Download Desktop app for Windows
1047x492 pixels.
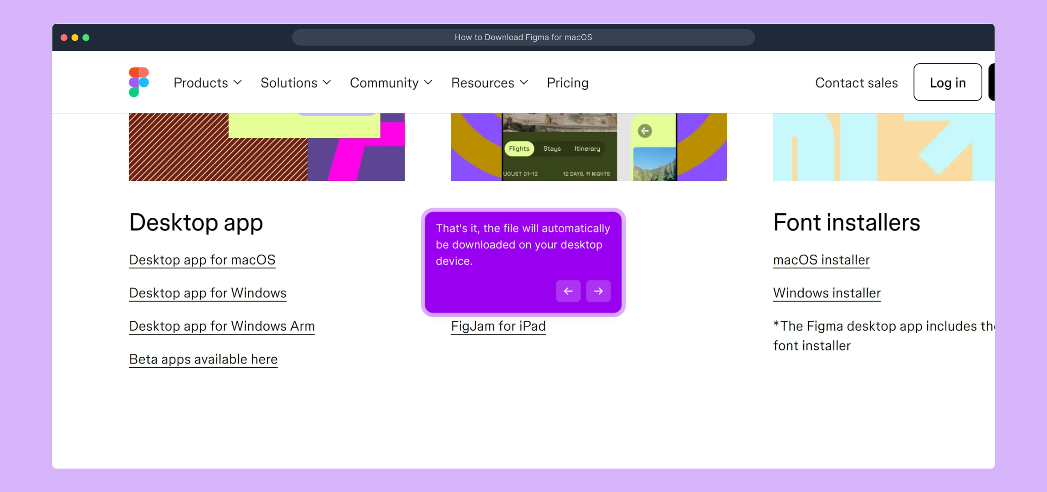click(x=208, y=293)
